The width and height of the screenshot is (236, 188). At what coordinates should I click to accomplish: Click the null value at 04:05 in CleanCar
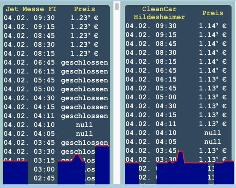coord(212,142)
